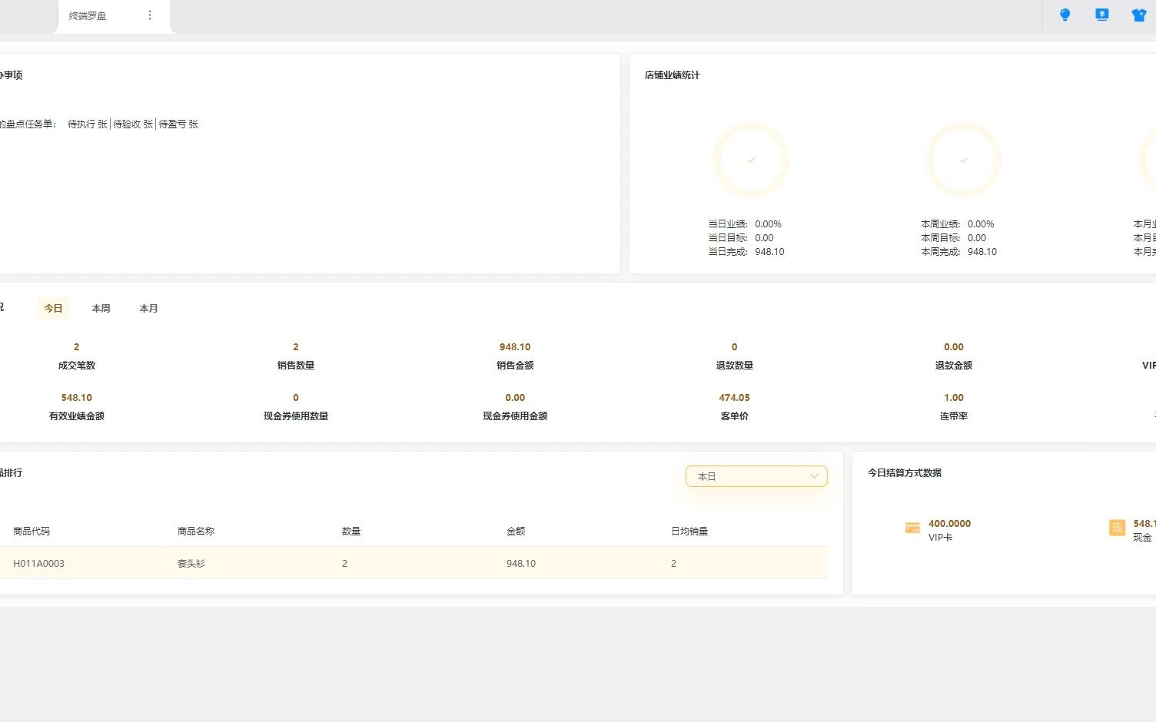Click the 当日完成 948.10 value
Screen dimensions: 1156x722
coord(769,251)
